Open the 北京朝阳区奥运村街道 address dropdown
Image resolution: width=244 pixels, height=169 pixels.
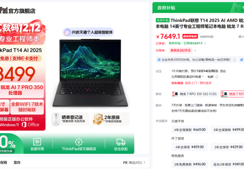pyautogui.click(x=188, y=77)
